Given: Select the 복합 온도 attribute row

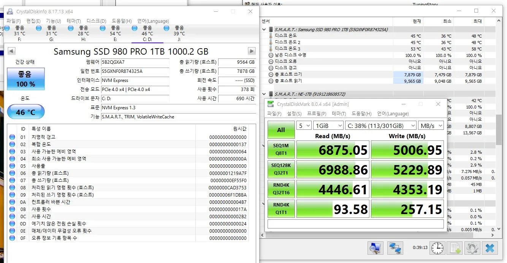Looking at the screenshot, I should click(x=128, y=144).
